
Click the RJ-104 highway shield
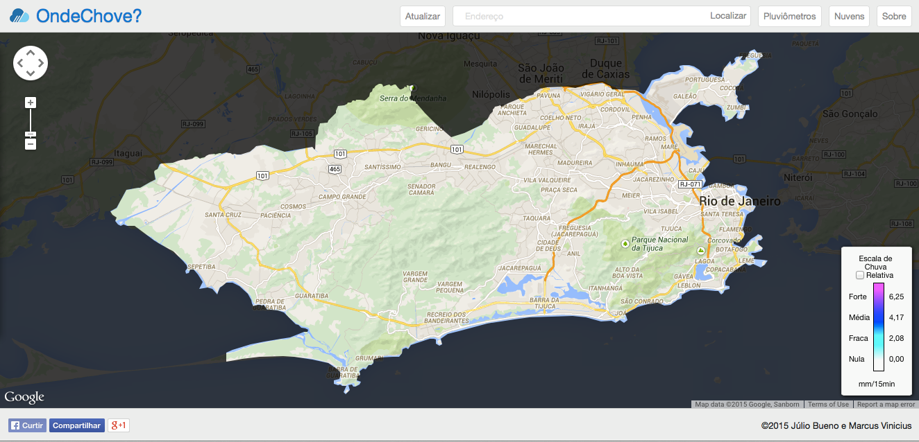(855, 174)
